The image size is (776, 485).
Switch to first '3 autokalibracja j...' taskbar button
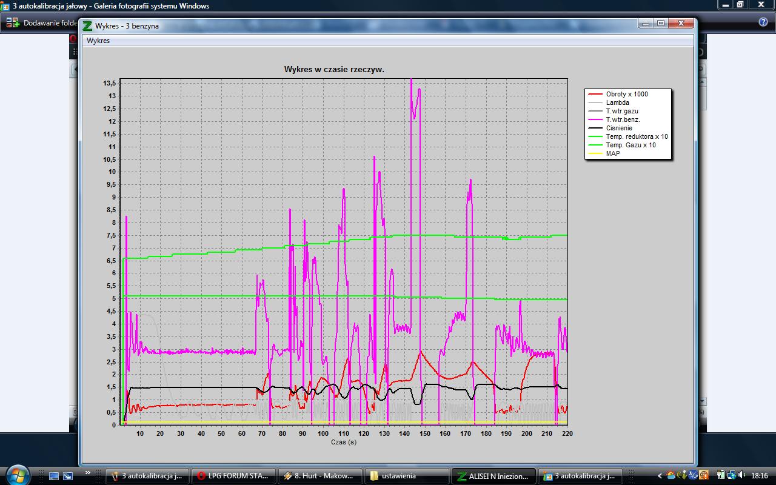pyautogui.click(x=147, y=476)
